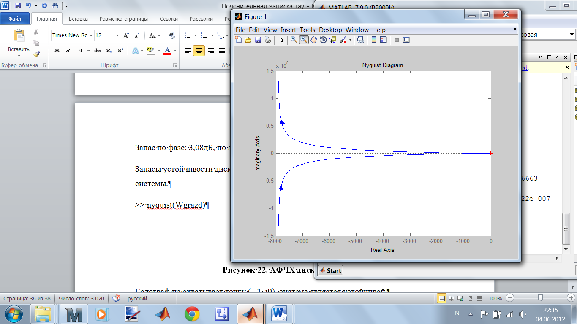Switch to Word Вставка tab
577x324 pixels.
(x=78, y=19)
